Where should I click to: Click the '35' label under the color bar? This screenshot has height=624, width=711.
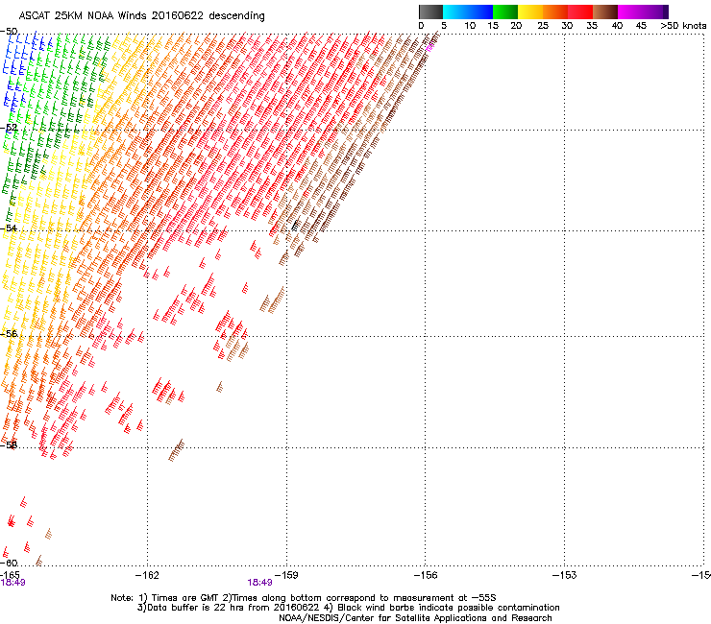point(592,26)
